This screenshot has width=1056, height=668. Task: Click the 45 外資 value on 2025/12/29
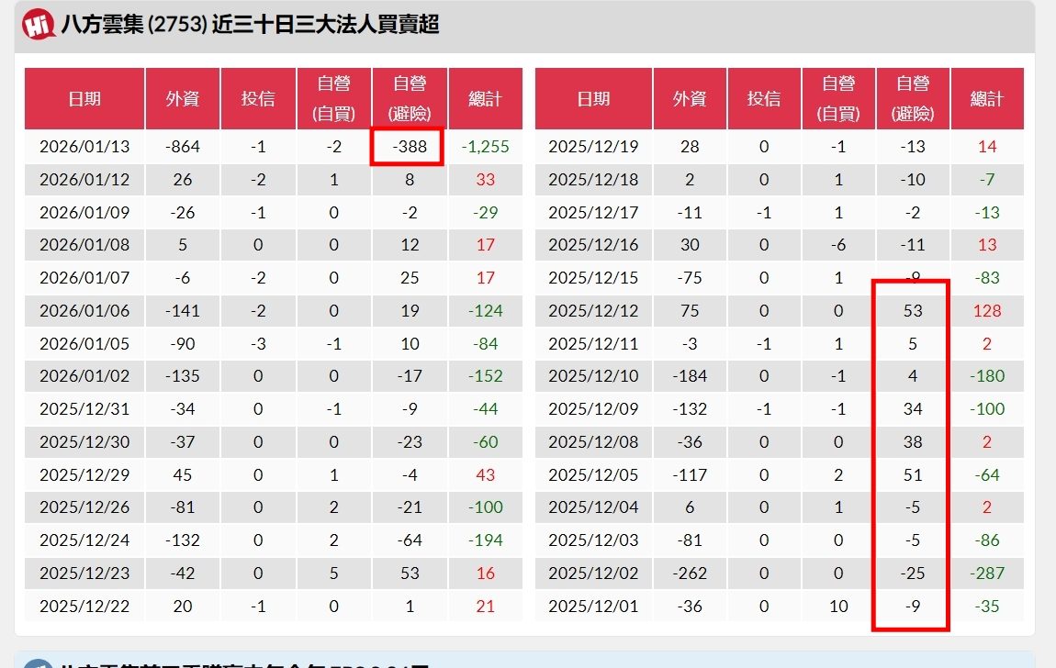click(183, 475)
